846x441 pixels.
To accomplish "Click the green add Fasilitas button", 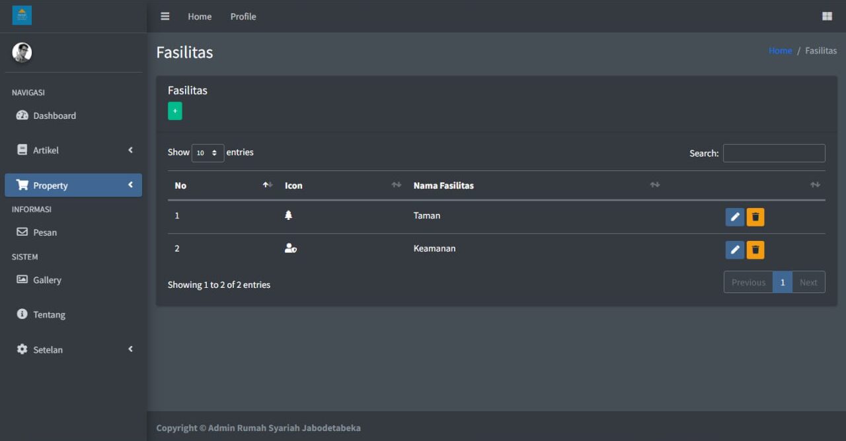I will click(x=174, y=111).
